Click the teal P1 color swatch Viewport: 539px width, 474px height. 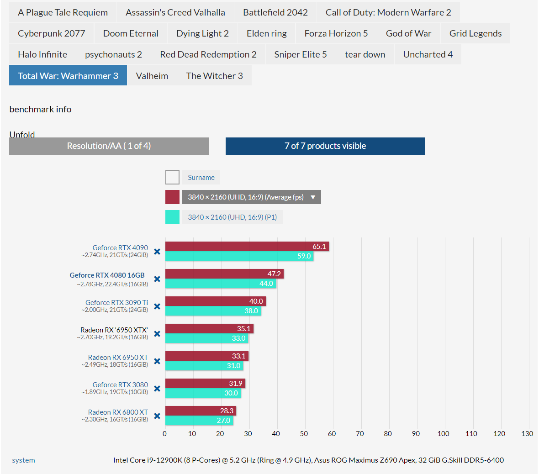(x=172, y=217)
